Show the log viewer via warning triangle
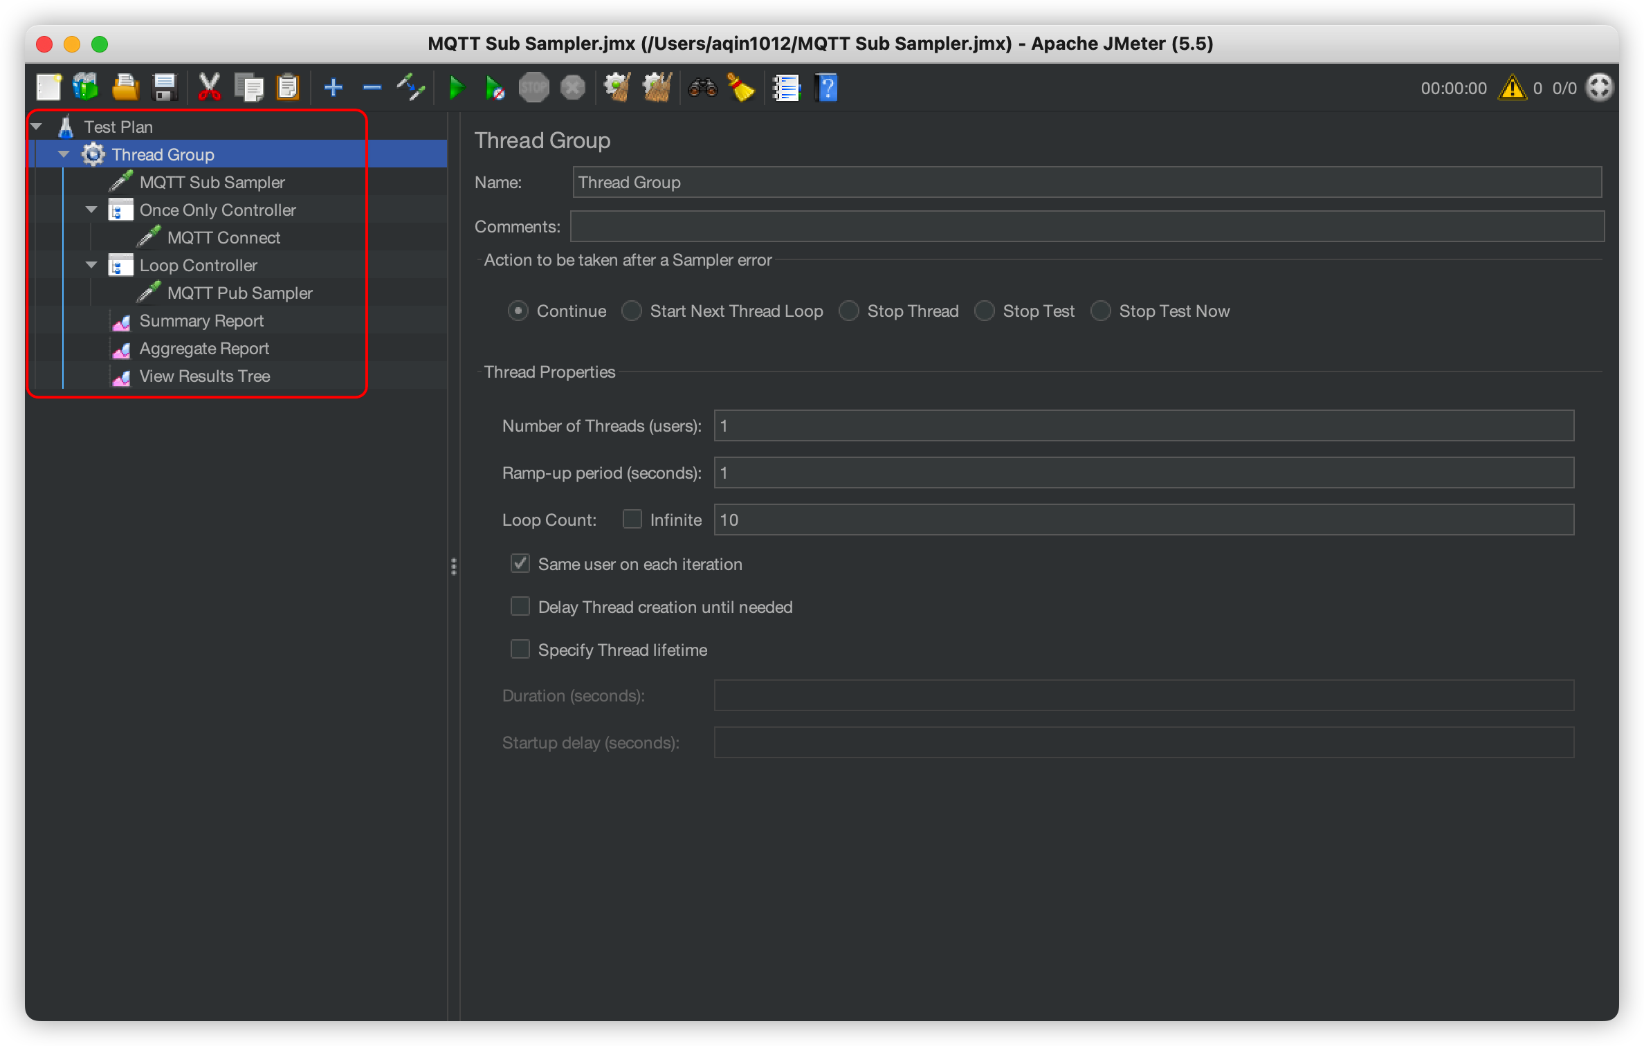The height and width of the screenshot is (1046, 1644). click(1513, 87)
